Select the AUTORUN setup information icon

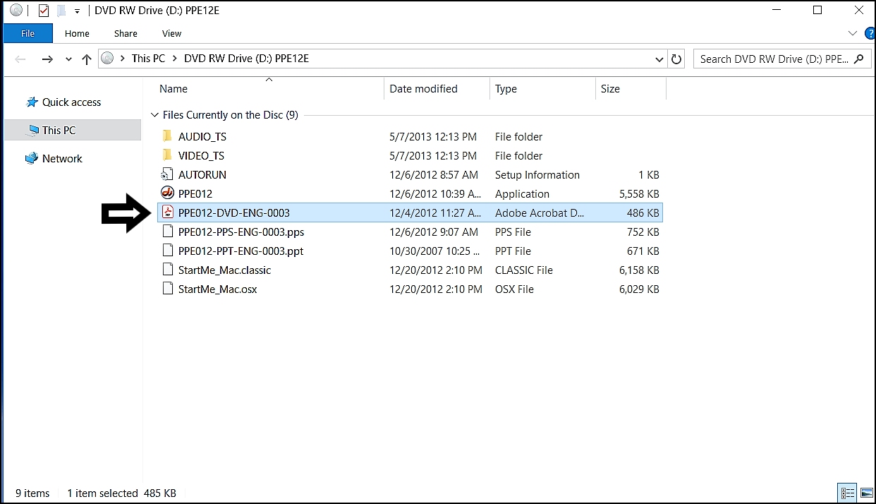(167, 174)
